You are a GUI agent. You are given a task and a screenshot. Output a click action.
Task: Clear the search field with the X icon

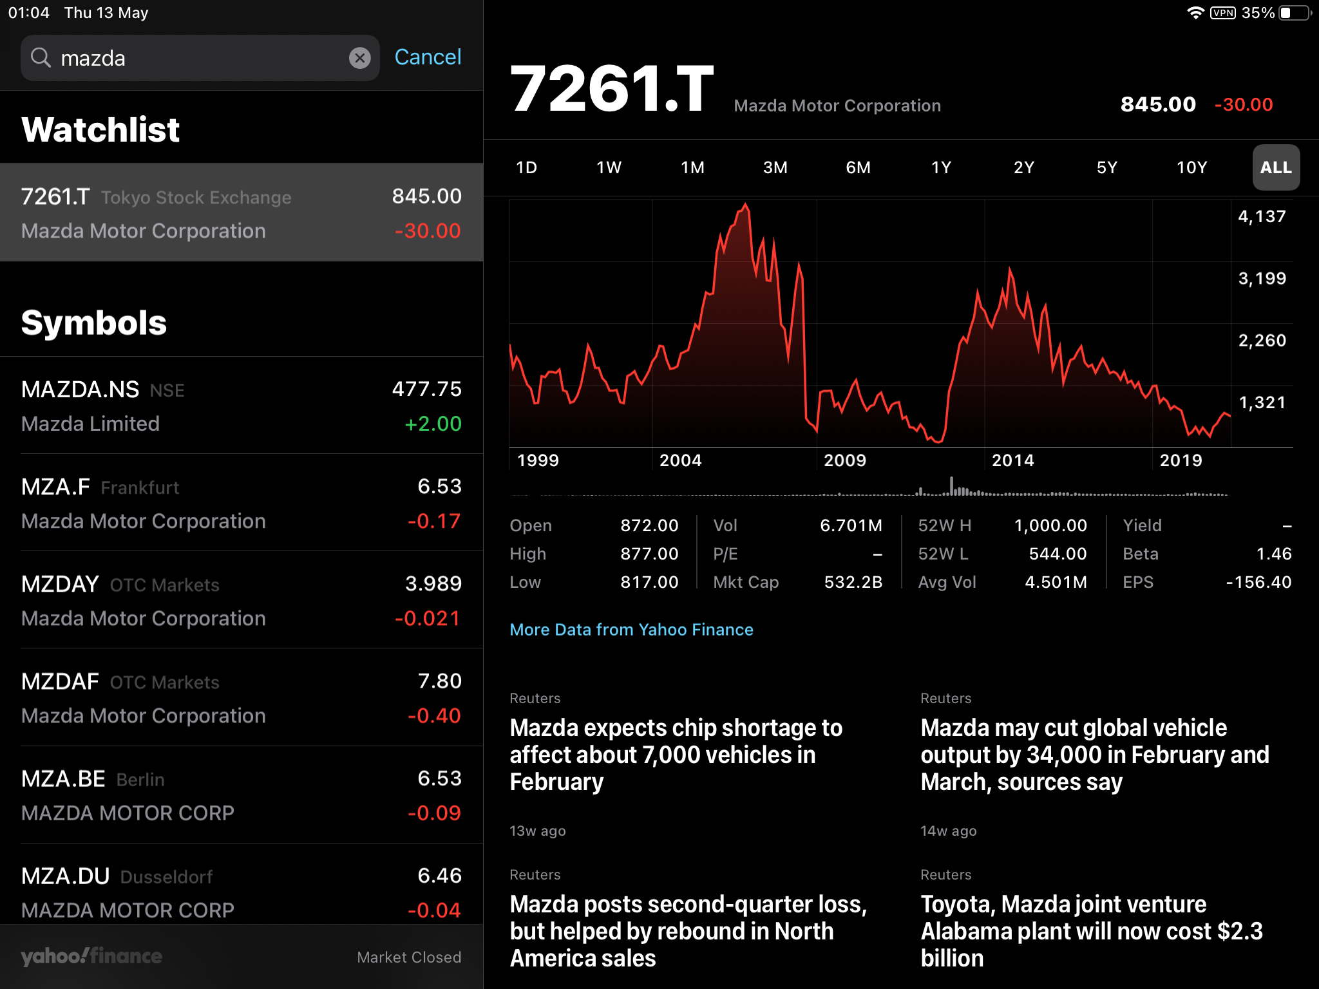click(359, 58)
